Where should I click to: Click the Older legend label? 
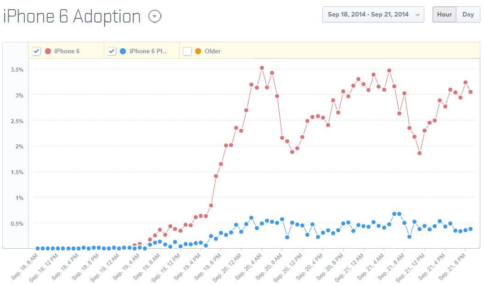tap(213, 51)
